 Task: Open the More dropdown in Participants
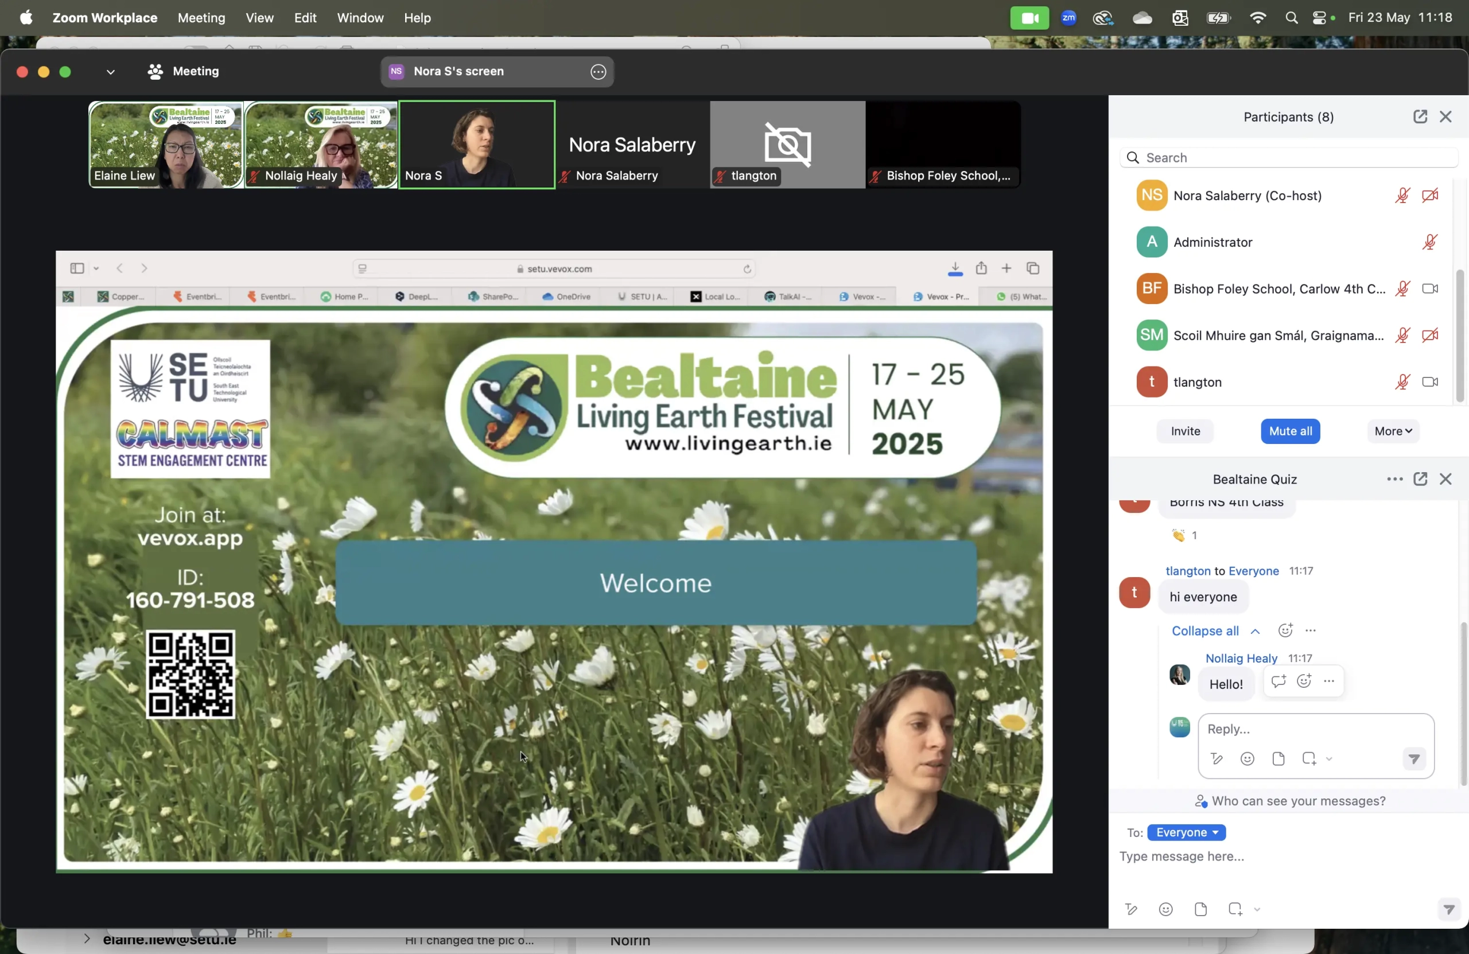point(1393,431)
